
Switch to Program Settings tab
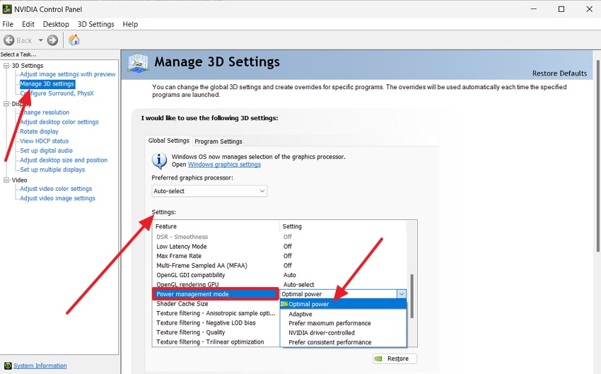218,141
